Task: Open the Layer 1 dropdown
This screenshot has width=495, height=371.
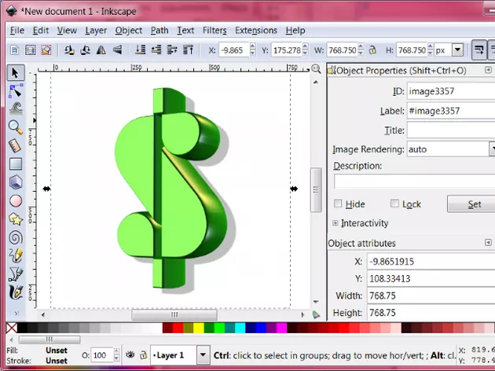Action: point(203,355)
